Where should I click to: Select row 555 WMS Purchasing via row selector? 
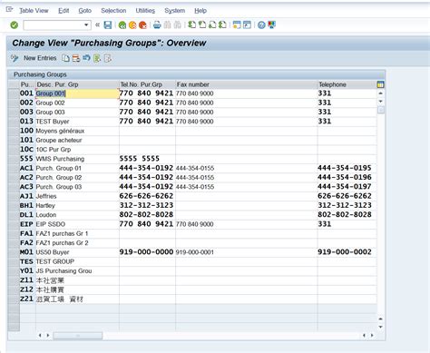14,159
